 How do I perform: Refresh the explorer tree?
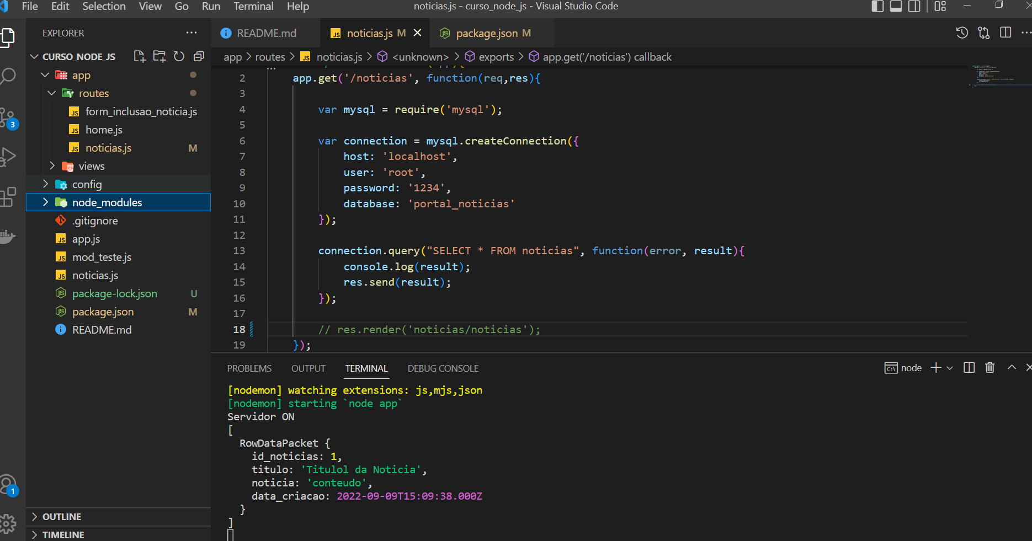click(179, 56)
